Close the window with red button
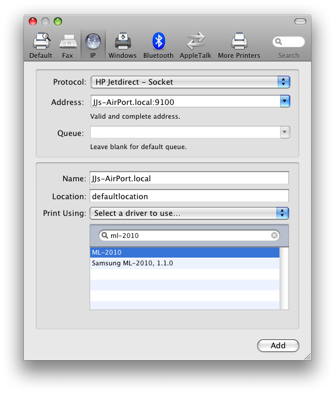The width and height of the screenshot is (335, 393). tap(33, 21)
